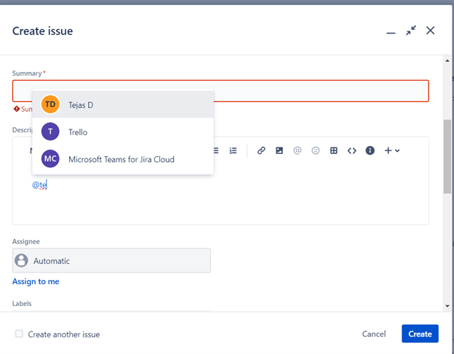Click the scrollbar up arrow
454x354 pixels.
[447, 61]
